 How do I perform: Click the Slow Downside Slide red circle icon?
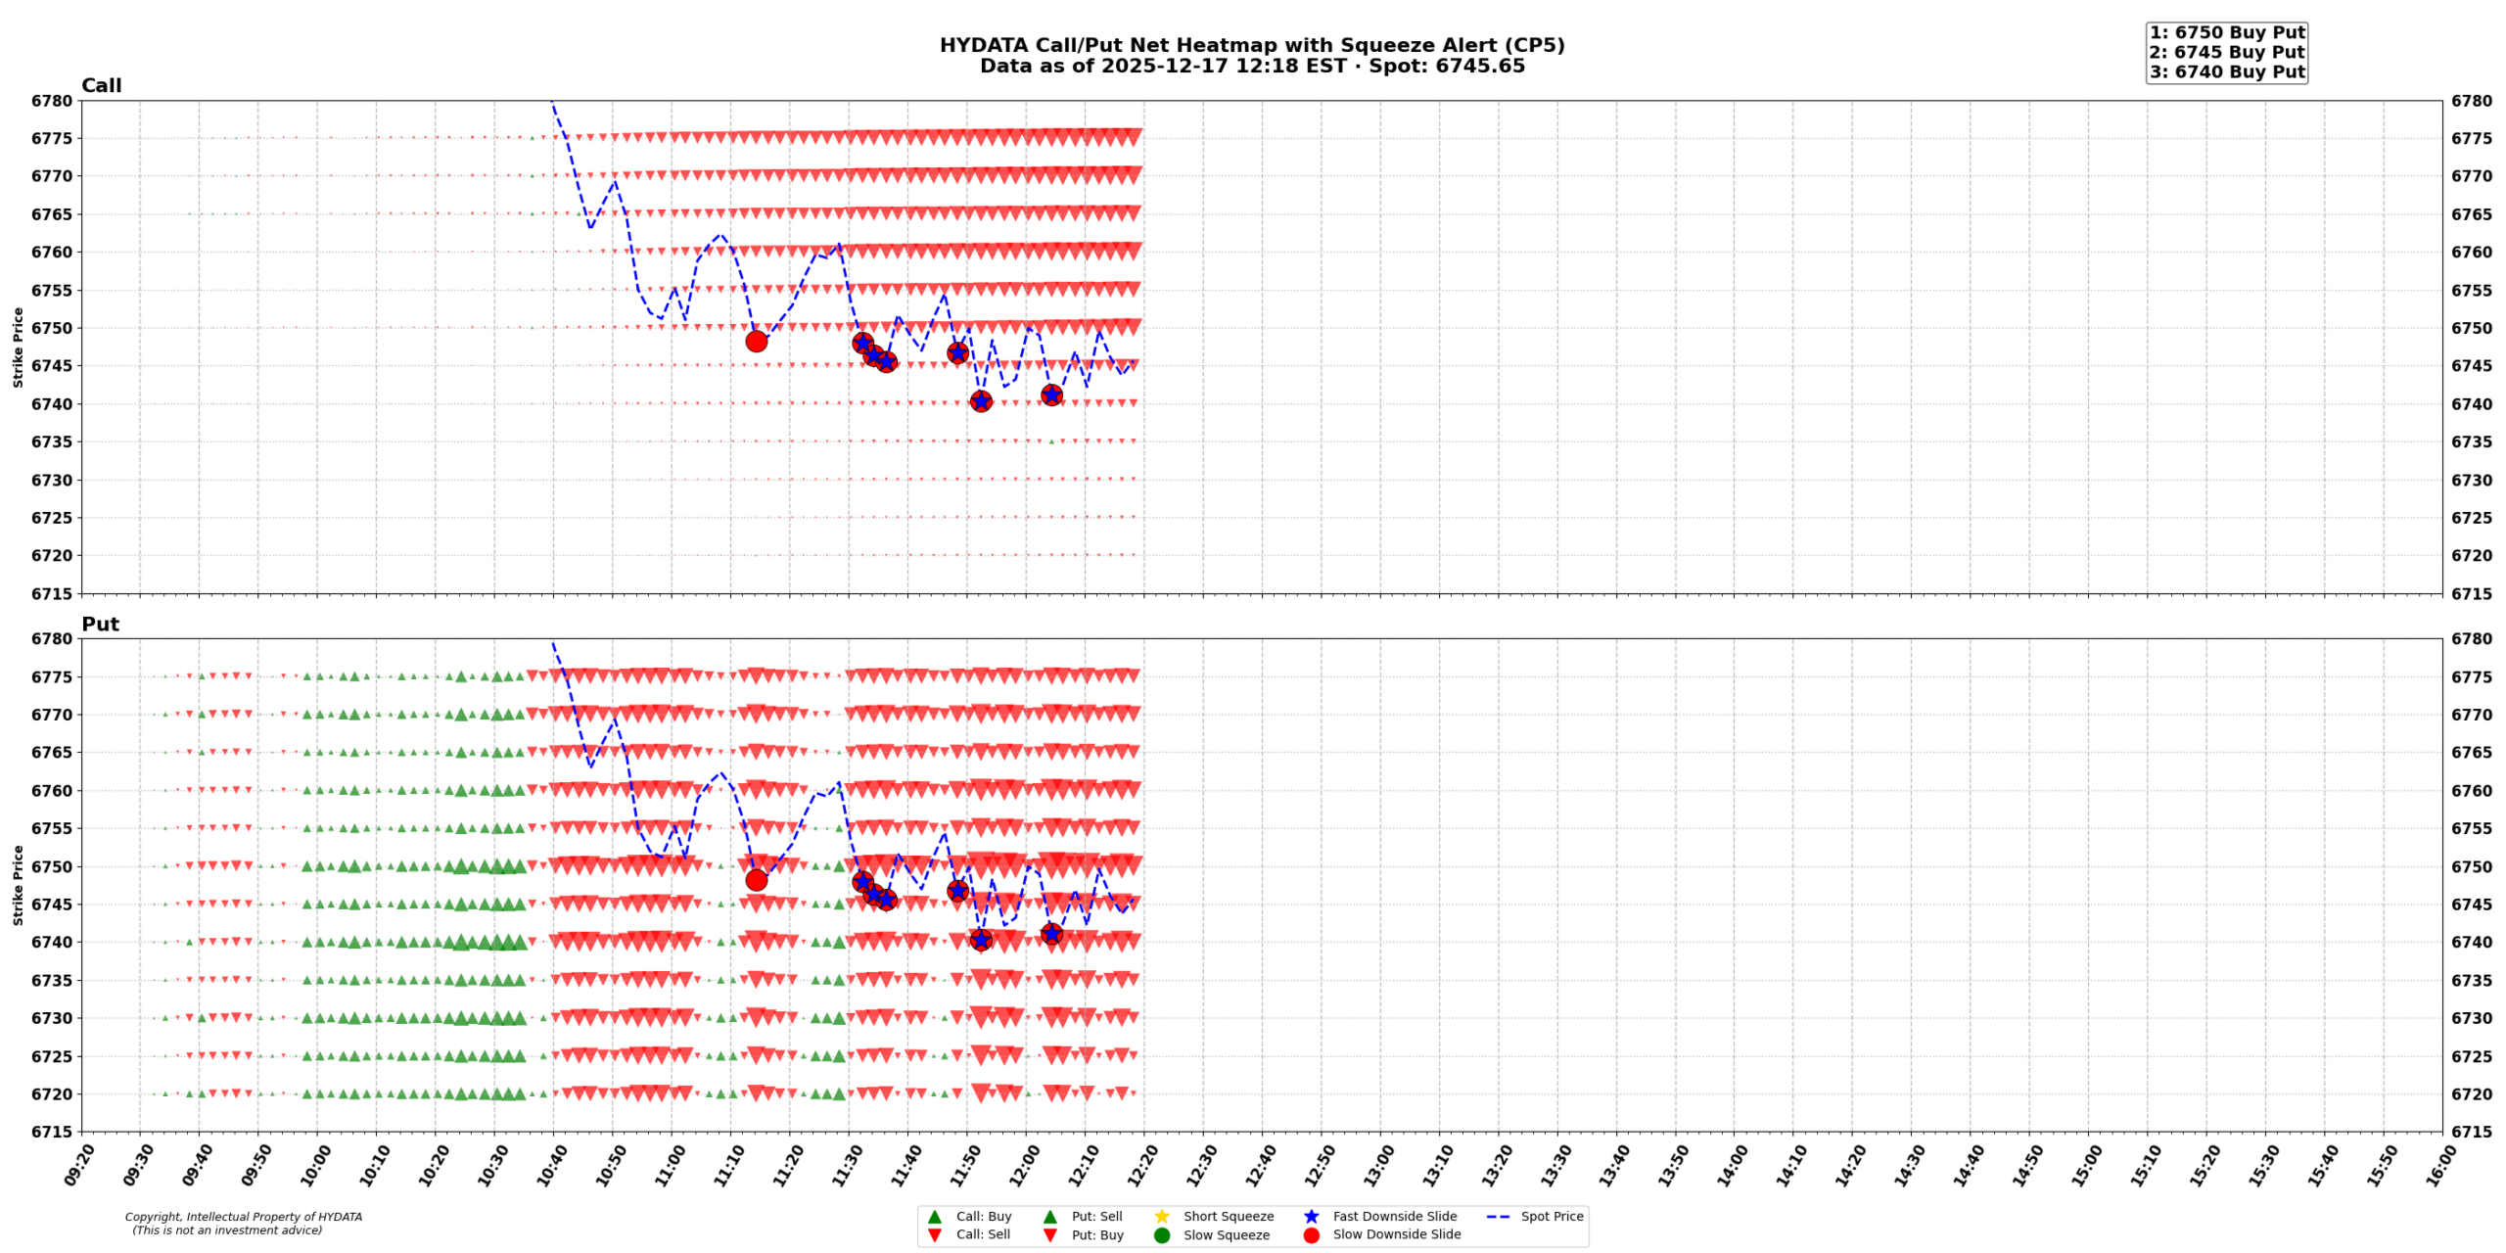(1312, 1234)
